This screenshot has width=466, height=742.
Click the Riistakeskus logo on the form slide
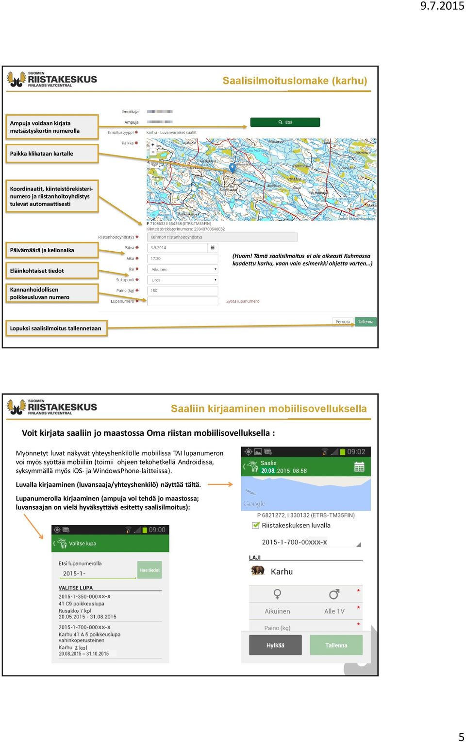[52, 79]
